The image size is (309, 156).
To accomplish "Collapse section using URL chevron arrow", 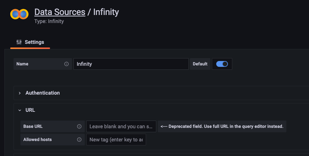I will click(20, 110).
